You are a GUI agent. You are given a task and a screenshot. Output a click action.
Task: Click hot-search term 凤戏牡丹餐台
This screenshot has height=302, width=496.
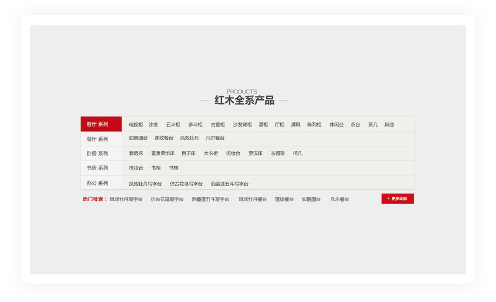click(x=253, y=199)
